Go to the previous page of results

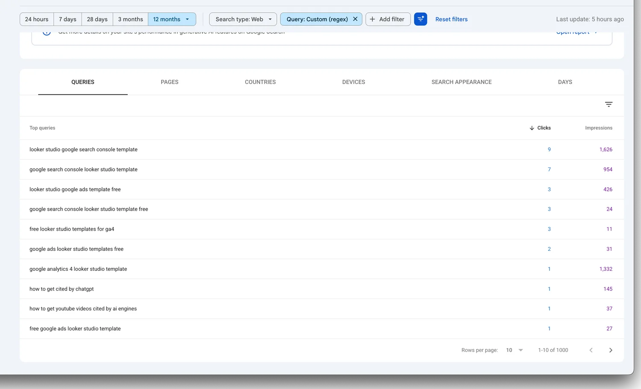pos(591,350)
